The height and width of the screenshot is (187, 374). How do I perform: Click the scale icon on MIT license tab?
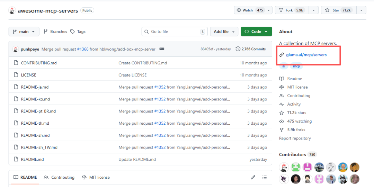point(84,177)
